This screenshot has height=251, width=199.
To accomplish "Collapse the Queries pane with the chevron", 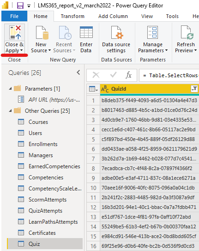I will tap(78, 73).
